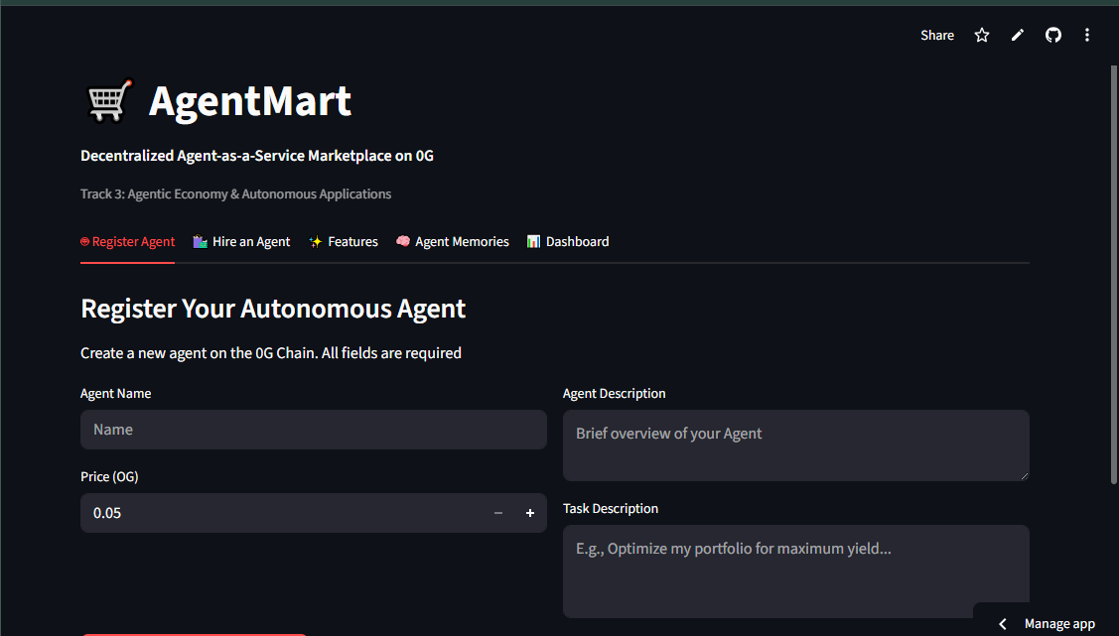Open the three-dot options menu
The image size is (1119, 636).
pos(1087,35)
